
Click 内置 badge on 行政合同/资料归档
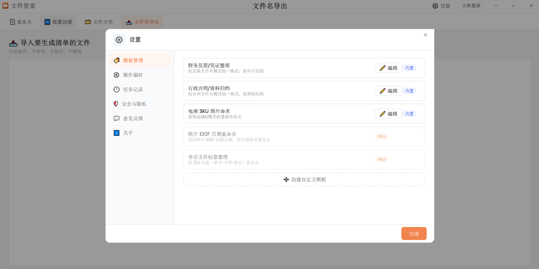[x=409, y=91]
